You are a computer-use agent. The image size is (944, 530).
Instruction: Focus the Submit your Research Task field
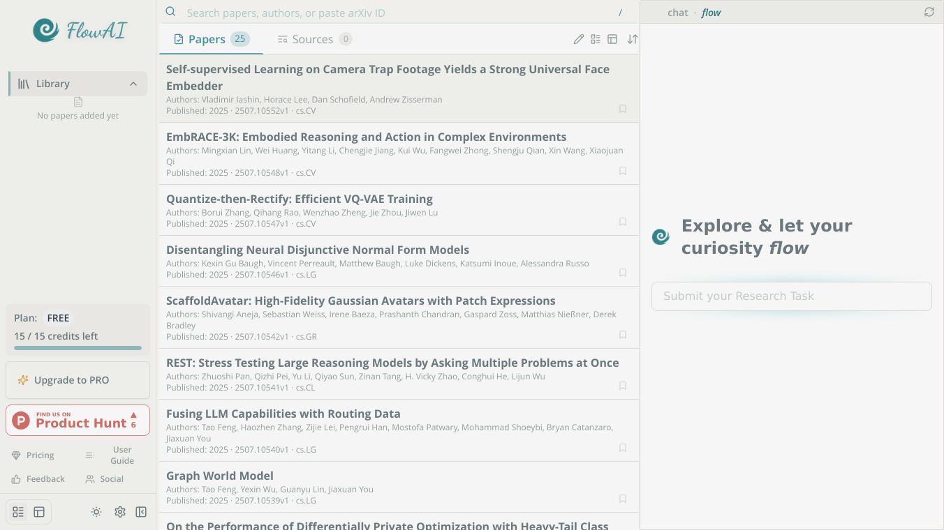click(x=791, y=296)
